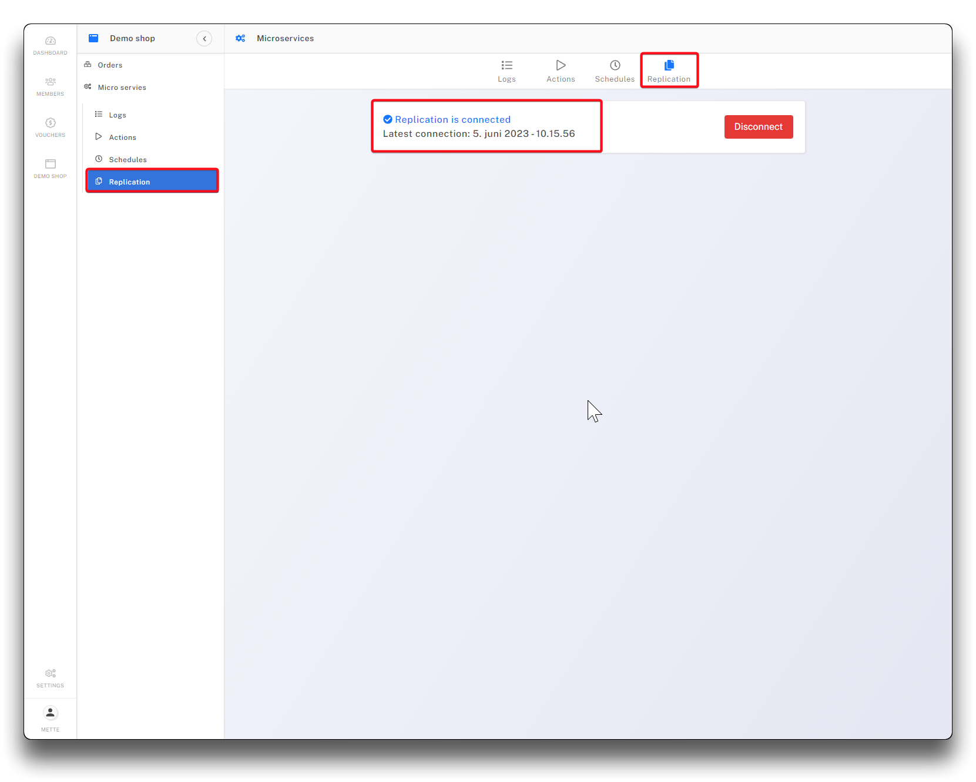The height and width of the screenshot is (782, 976).
Task: Open Settings in the left rail
Action: click(50, 677)
